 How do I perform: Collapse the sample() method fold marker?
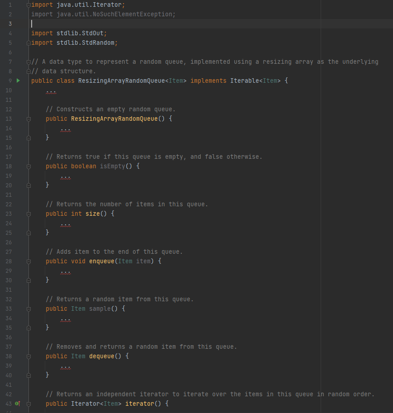point(28,309)
